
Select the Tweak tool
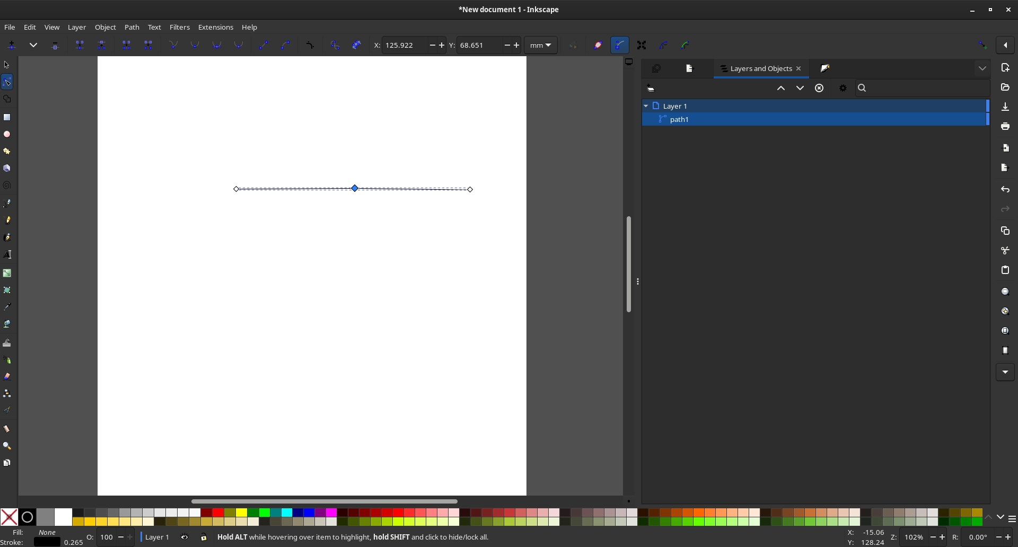[7, 343]
